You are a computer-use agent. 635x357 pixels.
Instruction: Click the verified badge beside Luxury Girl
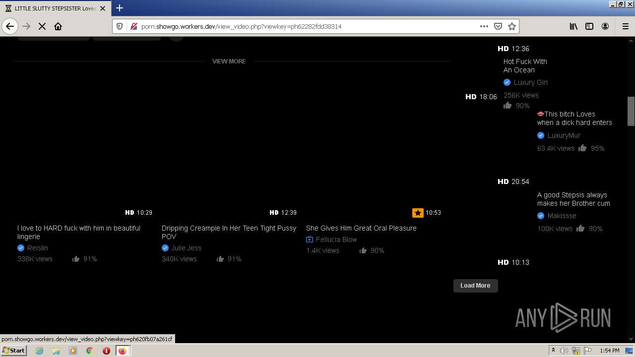click(x=507, y=82)
